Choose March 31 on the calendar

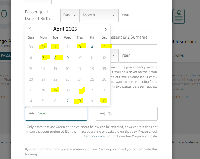tap(43, 47)
